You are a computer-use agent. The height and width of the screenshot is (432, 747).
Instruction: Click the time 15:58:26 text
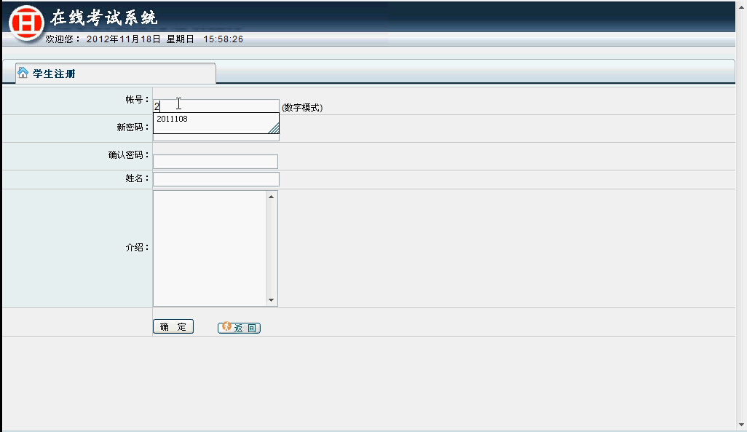(224, 39)
